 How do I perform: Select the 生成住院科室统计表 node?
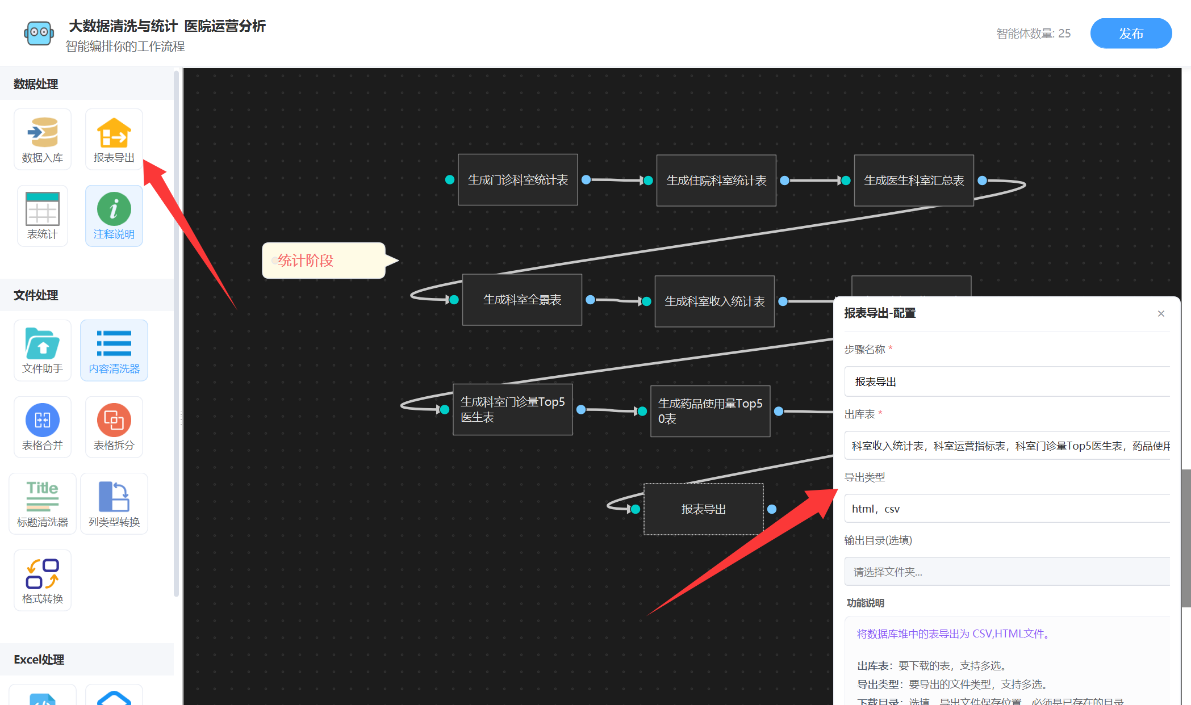716,181
